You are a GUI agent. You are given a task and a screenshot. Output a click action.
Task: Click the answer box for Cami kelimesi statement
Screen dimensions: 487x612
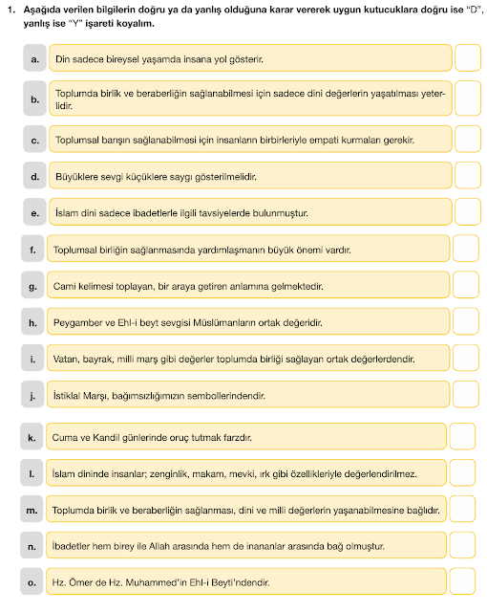click(466, 285)
